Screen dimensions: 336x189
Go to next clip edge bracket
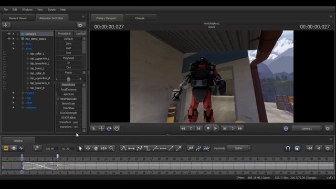[232, 129]
